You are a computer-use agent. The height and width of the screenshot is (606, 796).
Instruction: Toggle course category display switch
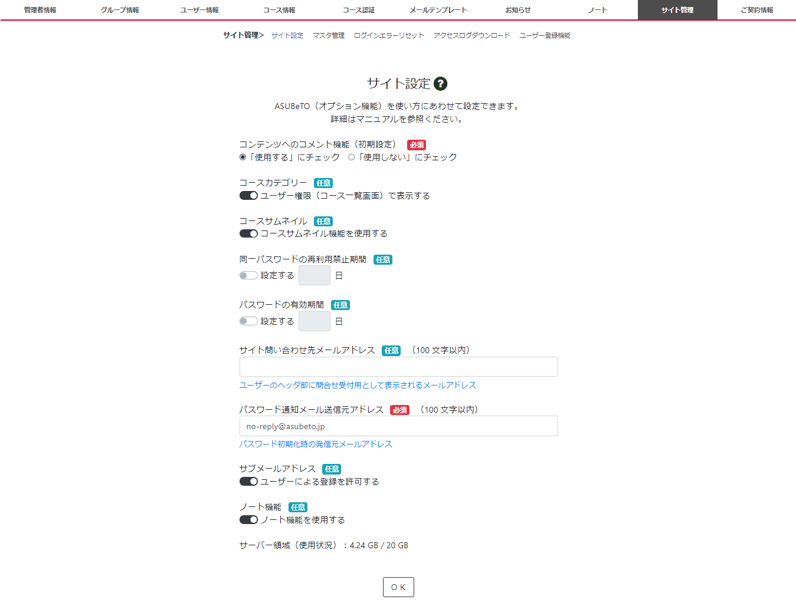click(248, 196)
